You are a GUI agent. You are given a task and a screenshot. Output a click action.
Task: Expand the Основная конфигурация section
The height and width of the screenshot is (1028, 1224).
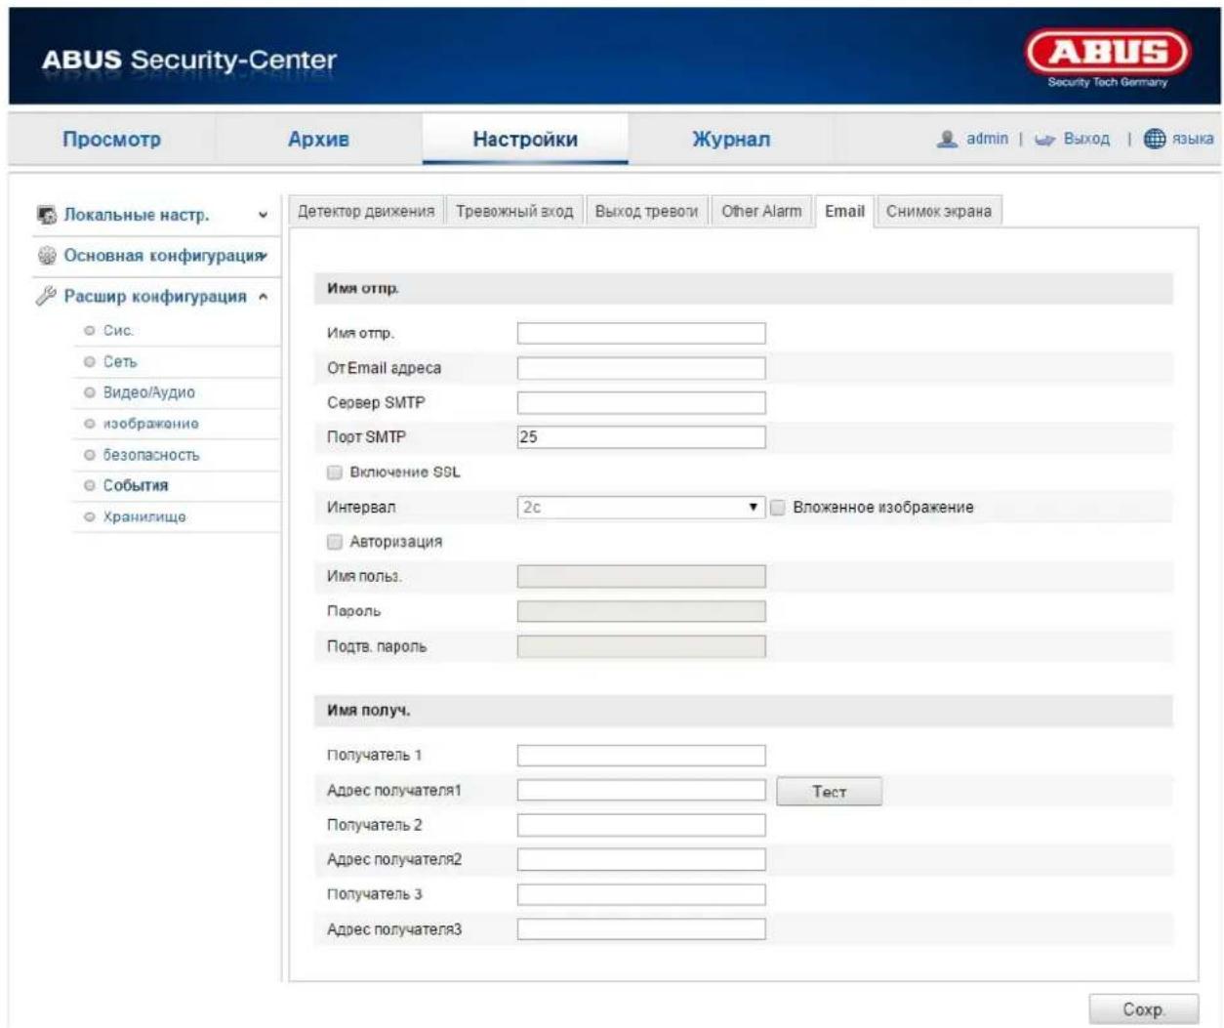[264, 256]
